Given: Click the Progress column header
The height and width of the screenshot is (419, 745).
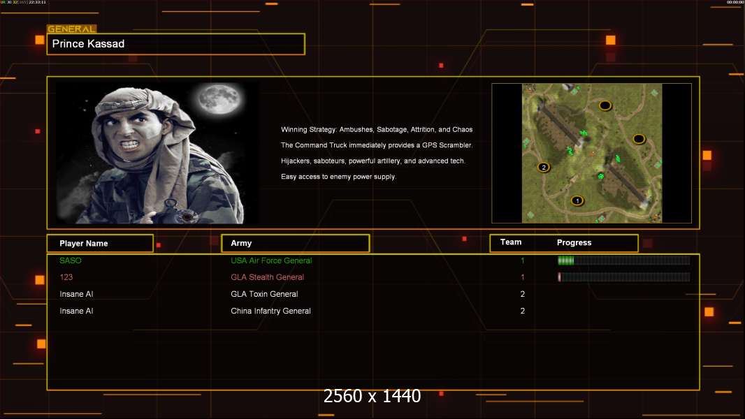Looking at the screenshot, I should pyautogui.click(x=574, y=242).
